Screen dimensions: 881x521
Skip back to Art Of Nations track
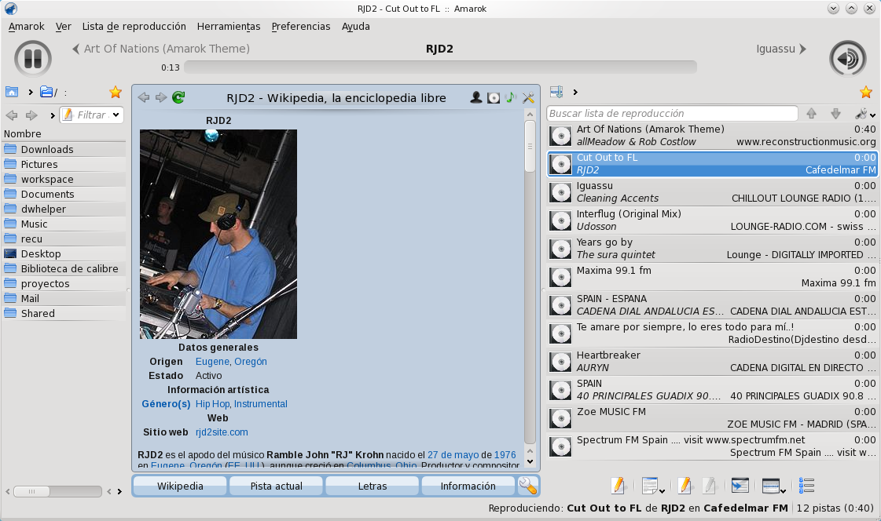coord(160,49)
